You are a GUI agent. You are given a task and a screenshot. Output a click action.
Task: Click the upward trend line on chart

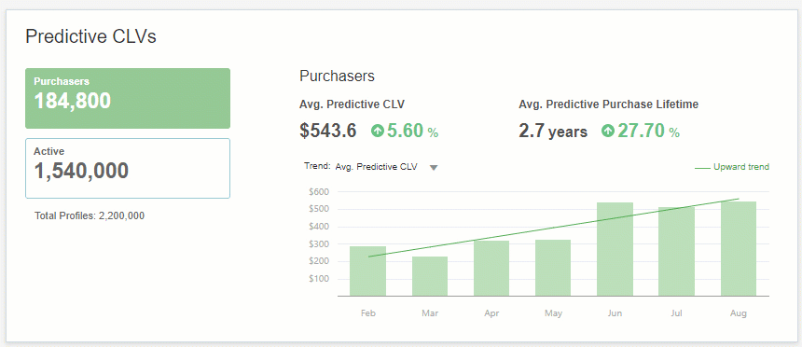click(x=553, y=228)
